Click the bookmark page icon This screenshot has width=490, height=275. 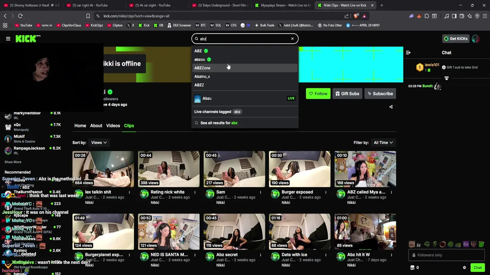88,16
